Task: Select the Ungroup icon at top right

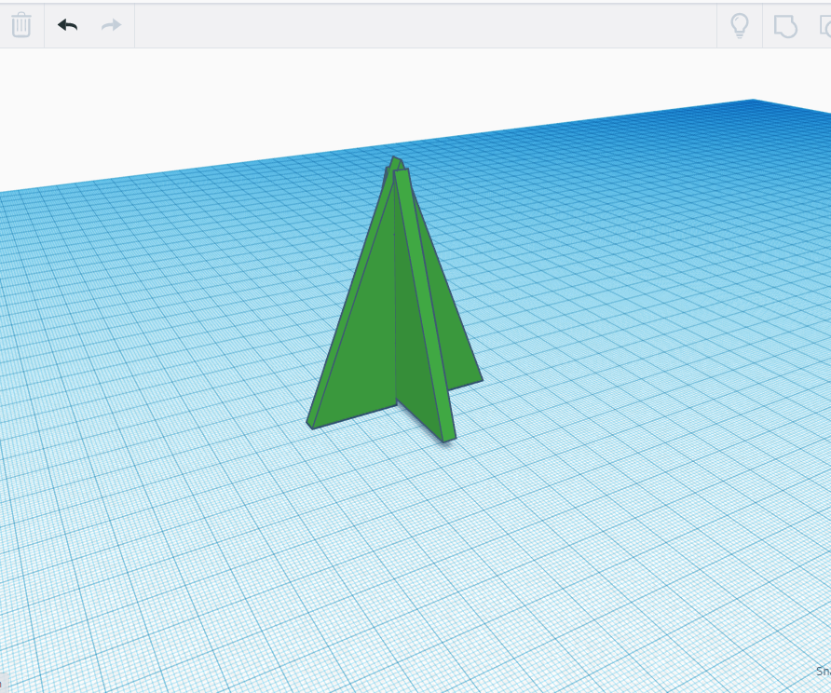Action: [825, 25]
